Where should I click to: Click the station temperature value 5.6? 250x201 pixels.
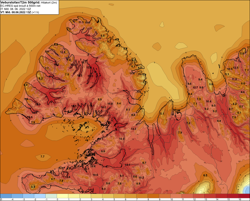point(242,53)
